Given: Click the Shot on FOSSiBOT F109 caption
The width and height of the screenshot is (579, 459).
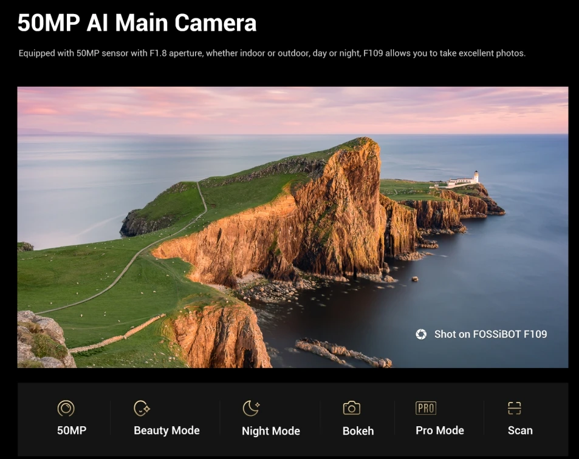Looking at the screenshot, I should (x=490, y=335).
